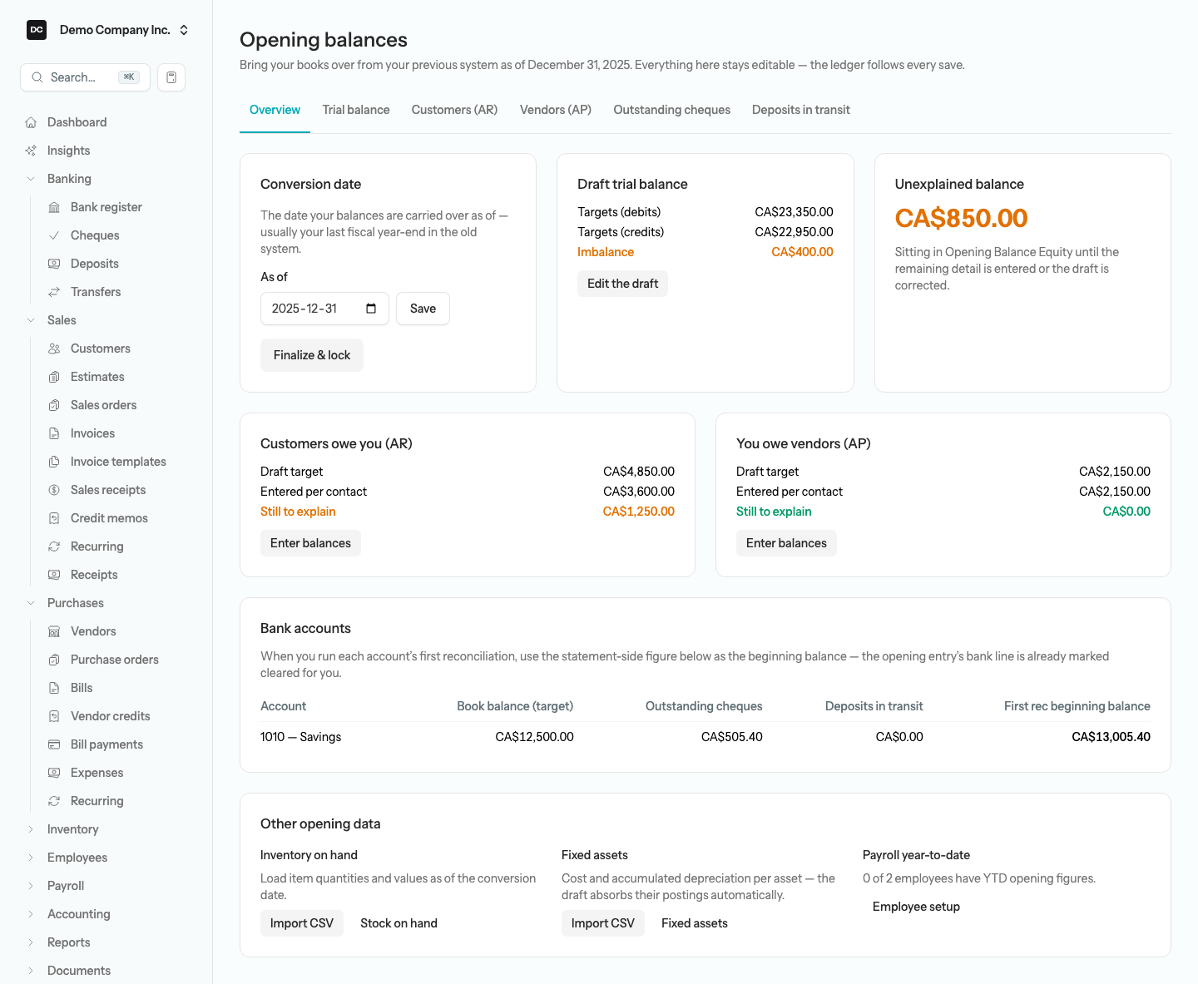Click the Bill payments card icon
Screen dimensions: 1198x984
tap(54, 744)
